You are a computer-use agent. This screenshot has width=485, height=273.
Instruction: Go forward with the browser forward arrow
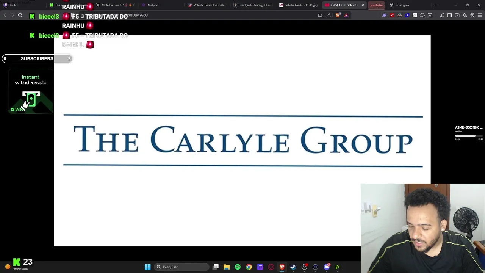[12, 16]
